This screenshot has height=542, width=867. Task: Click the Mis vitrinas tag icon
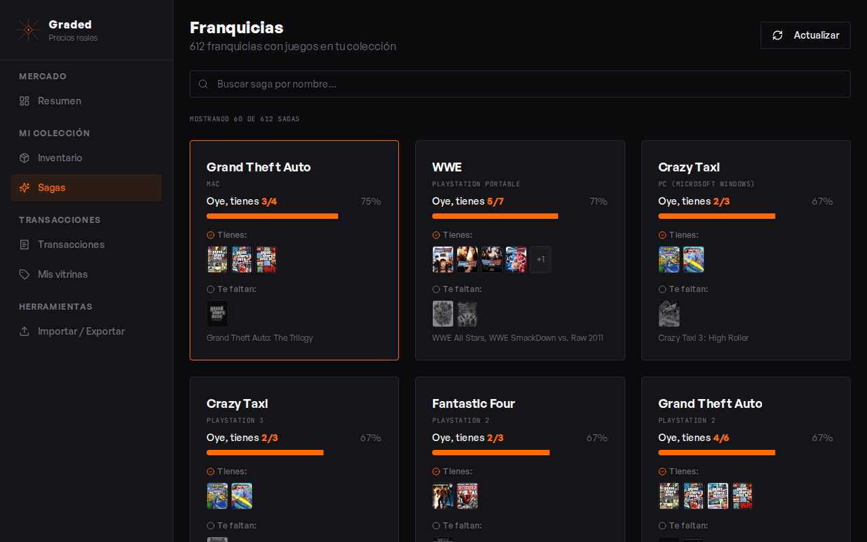24,274
